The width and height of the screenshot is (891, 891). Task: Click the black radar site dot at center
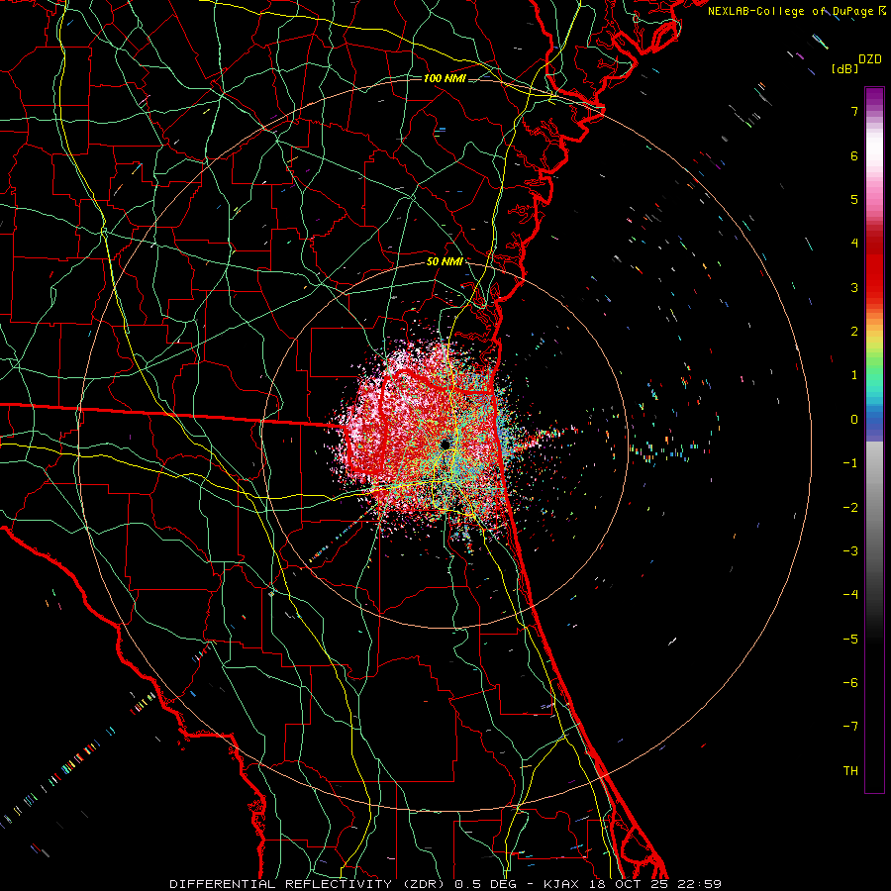tap(445, 444)
